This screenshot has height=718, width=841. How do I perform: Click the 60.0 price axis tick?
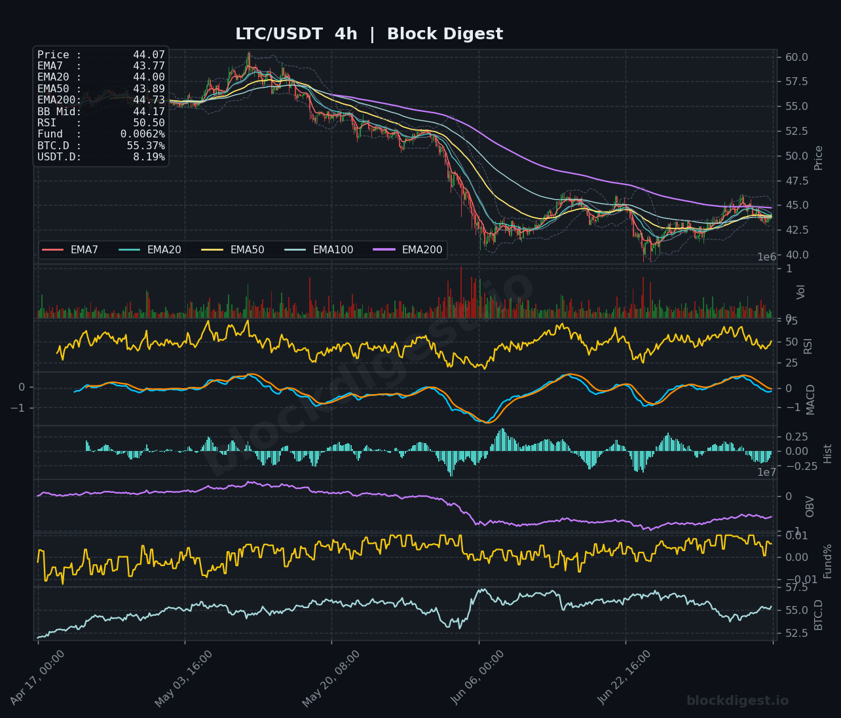tap(796, 57)
